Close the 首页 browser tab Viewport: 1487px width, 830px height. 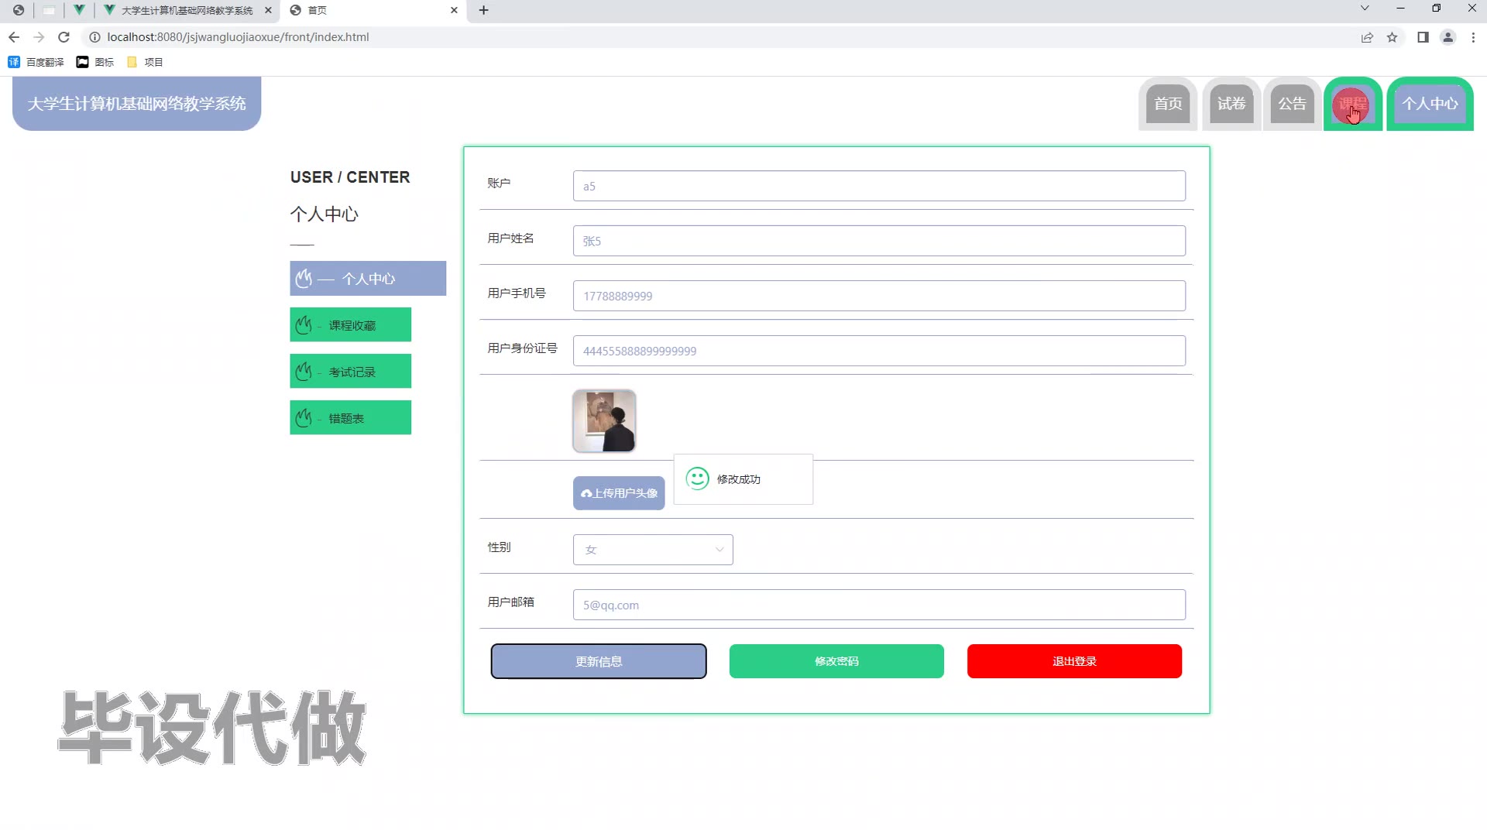454,10
